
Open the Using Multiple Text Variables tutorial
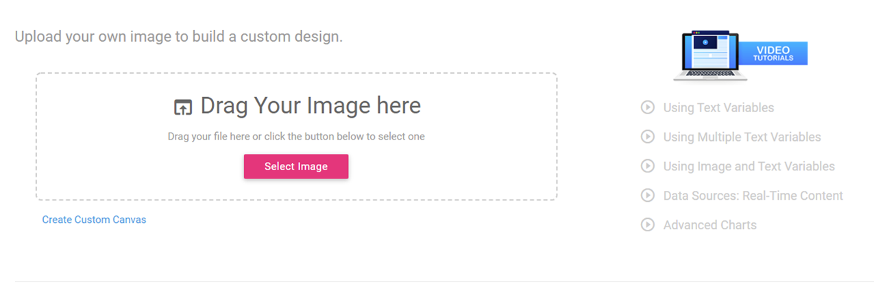pos(742,137)
